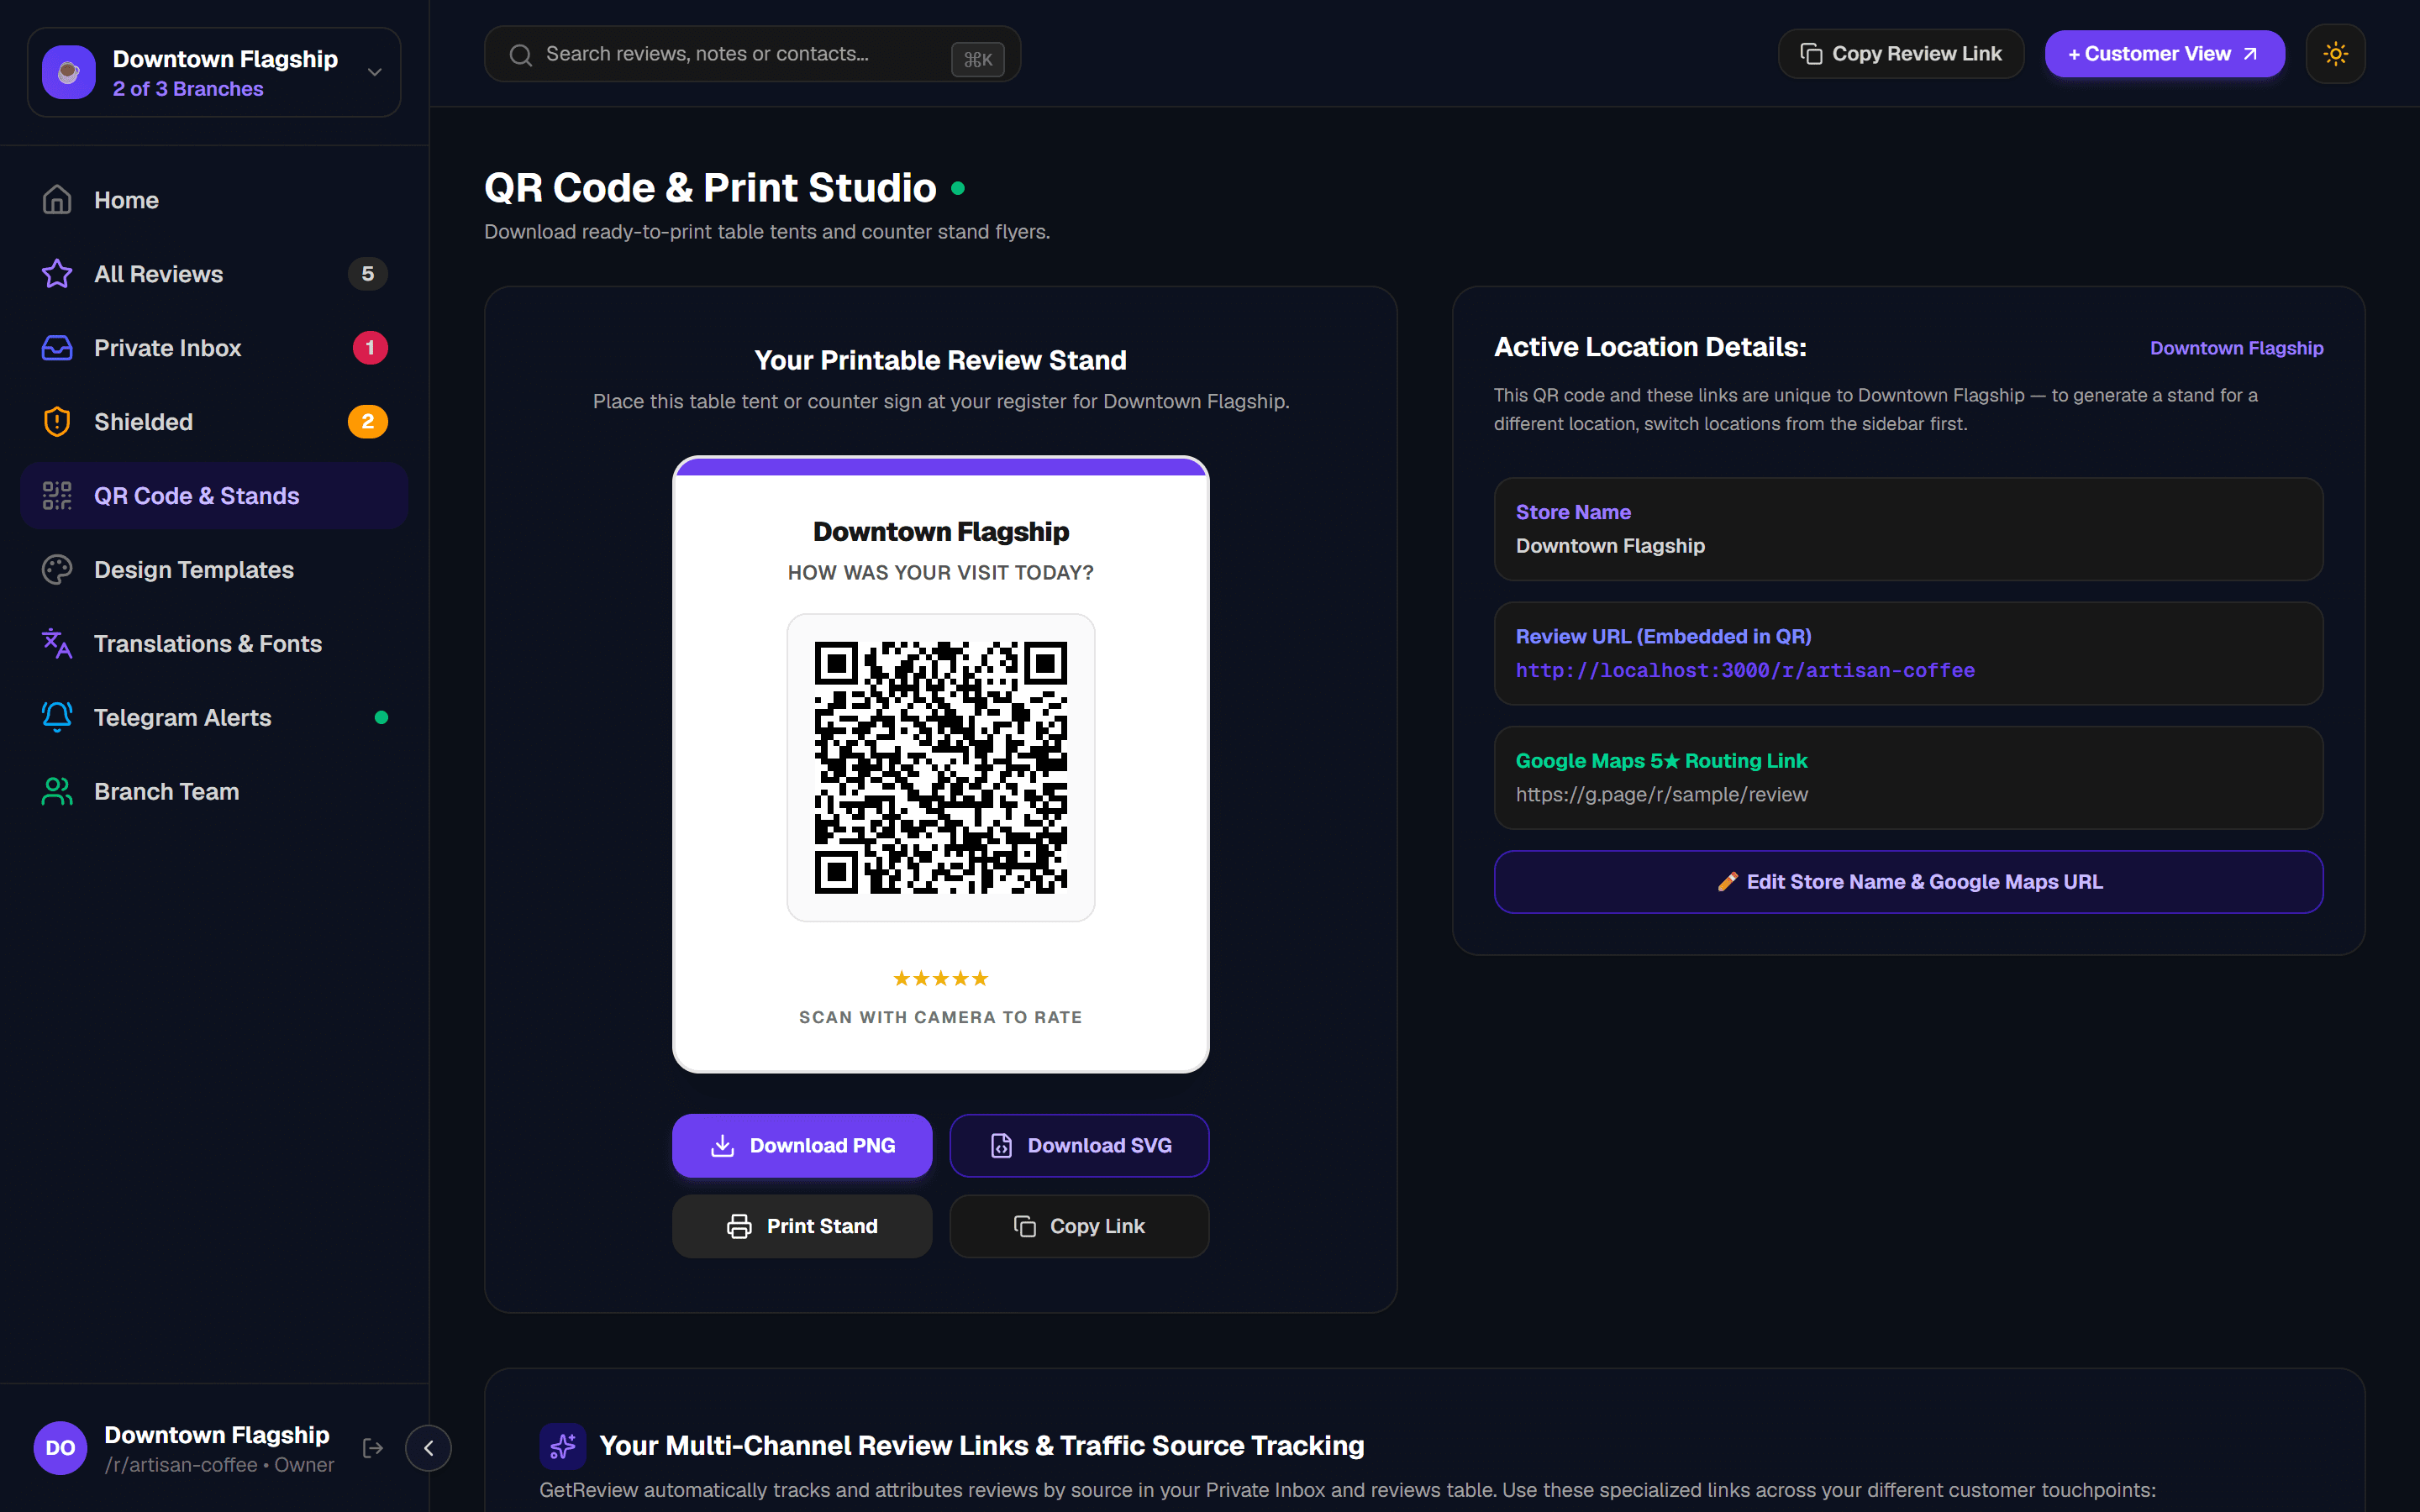Click the ⌘K shortcut badge

(977, 60)
